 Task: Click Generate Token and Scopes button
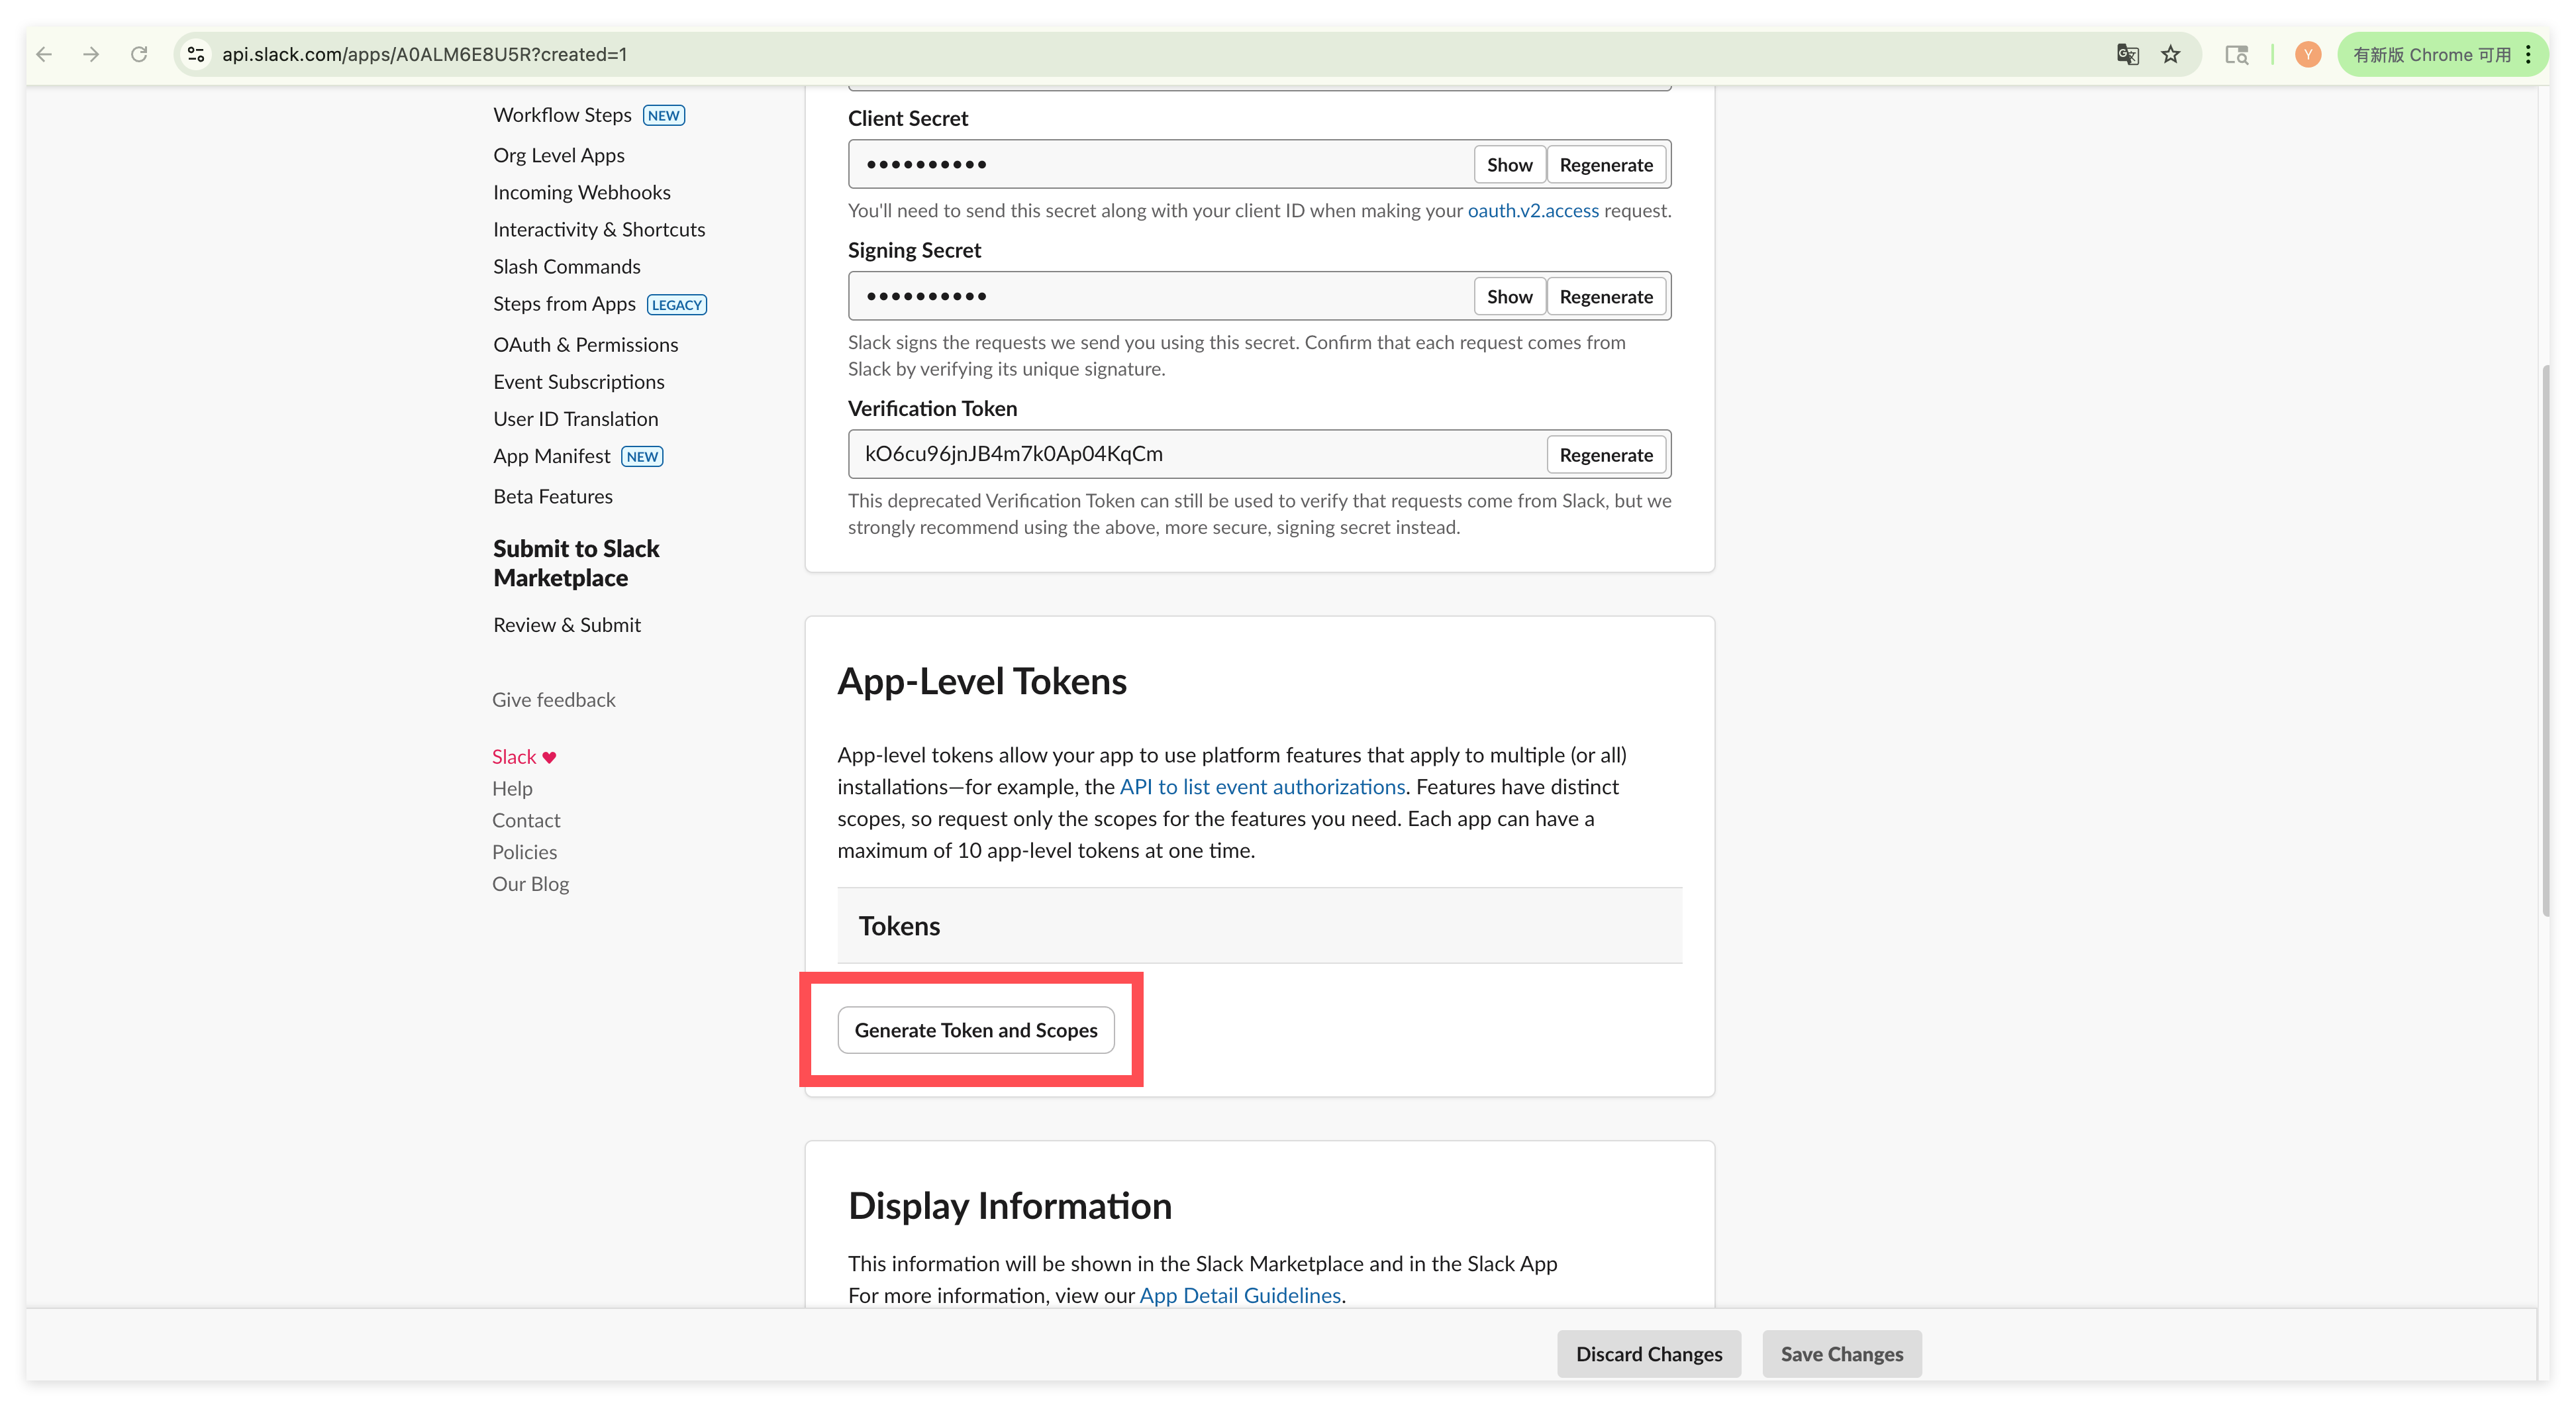(x=975, y=1030)
